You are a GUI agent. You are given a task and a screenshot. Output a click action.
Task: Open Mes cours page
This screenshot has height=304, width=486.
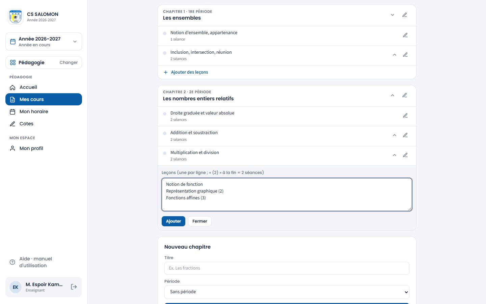point(44,99)
